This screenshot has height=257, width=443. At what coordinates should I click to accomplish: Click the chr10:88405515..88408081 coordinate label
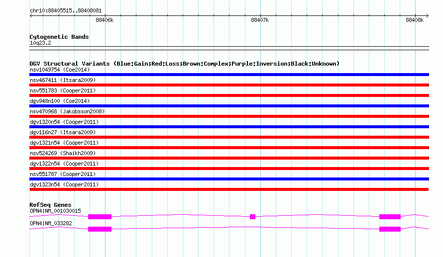pos(66,11)
